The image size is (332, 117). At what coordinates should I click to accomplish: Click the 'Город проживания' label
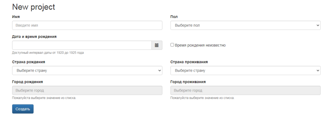188,82
